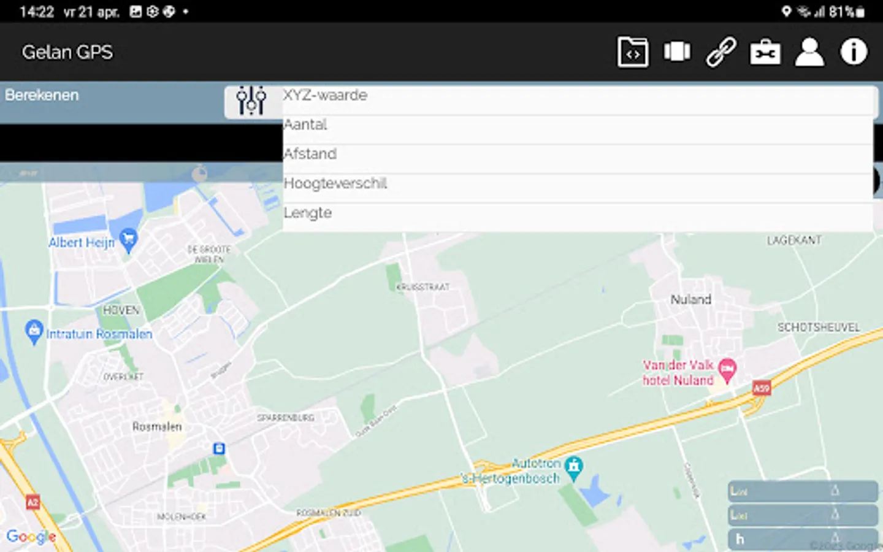883x552 pixels.
Task: Open the user profile icon
Action: [x=809, y=52]
